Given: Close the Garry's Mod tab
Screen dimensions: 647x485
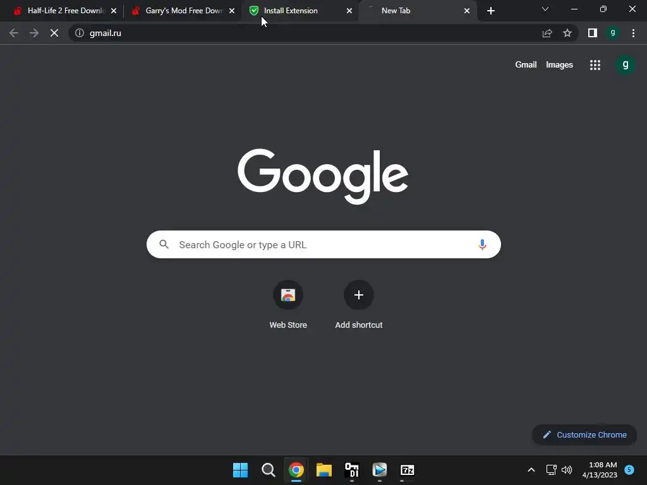Looking at the screenshot, I should [232, 11].
